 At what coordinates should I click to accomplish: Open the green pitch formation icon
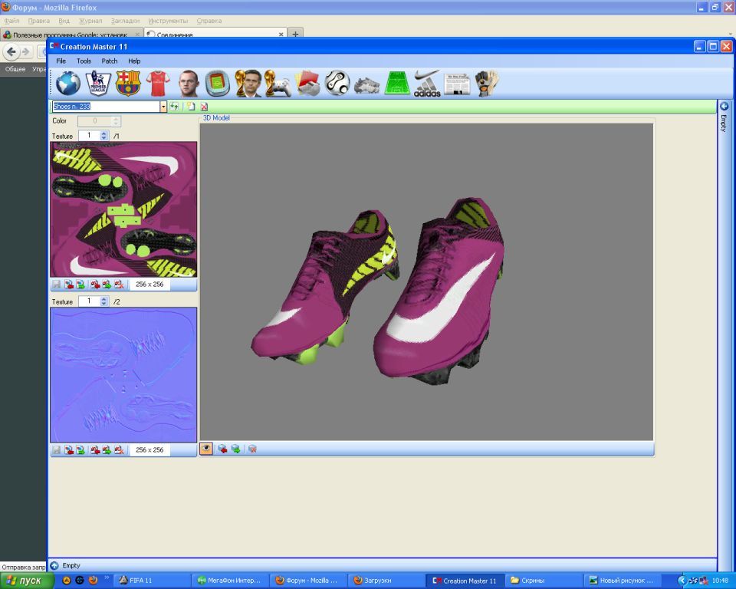pos(397,84)
